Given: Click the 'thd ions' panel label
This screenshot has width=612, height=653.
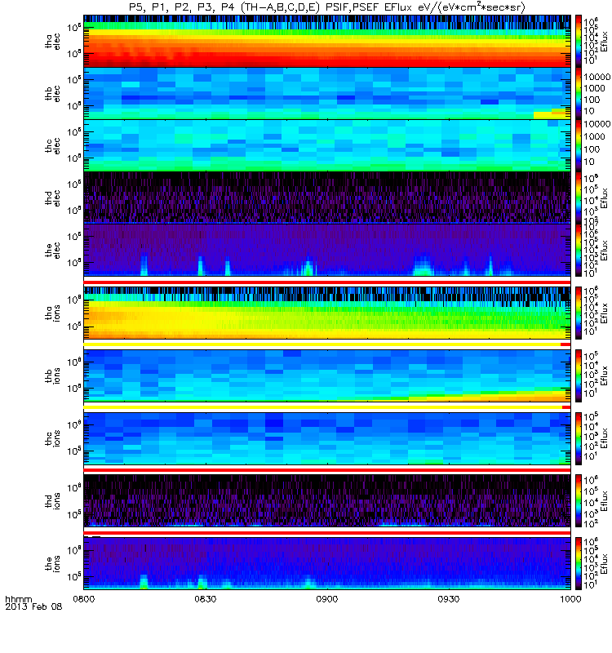Looking at the screenshot, I should tap(52, 501).
